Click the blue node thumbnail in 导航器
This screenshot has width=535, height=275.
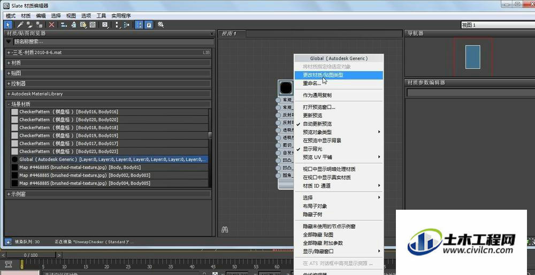[x=472, y=57]
